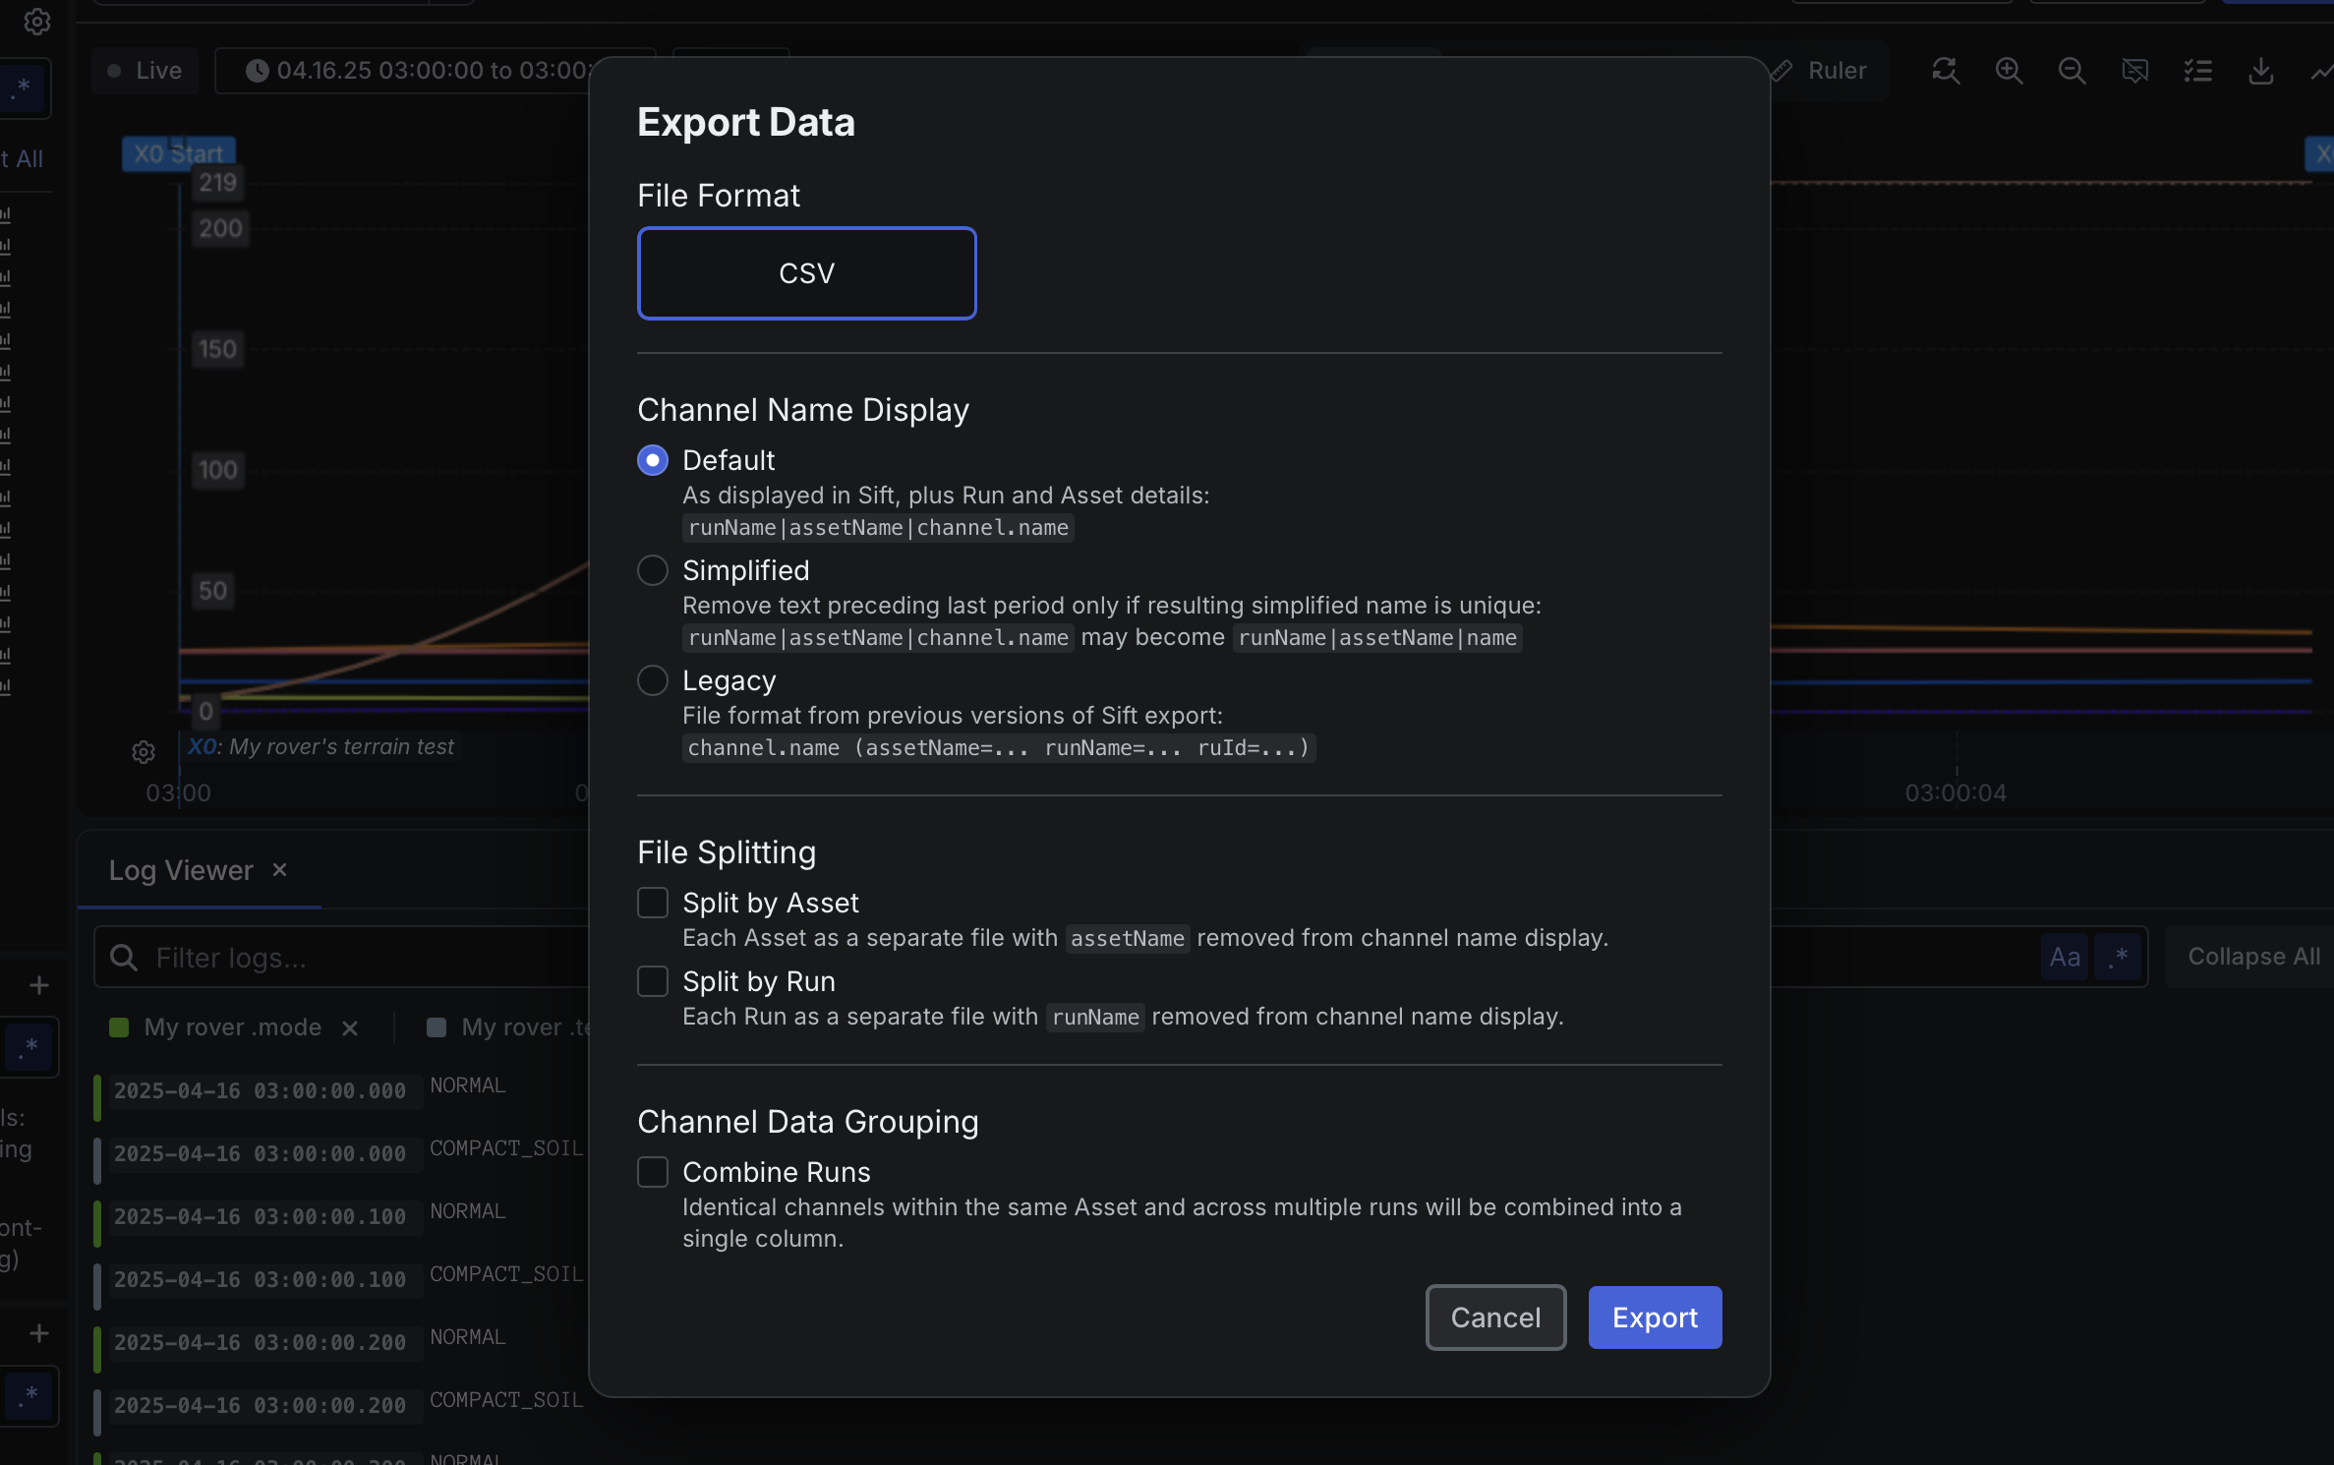Select the zoom out magnifier icon
The image size is (2334, 1465).
coord(2071,70)
